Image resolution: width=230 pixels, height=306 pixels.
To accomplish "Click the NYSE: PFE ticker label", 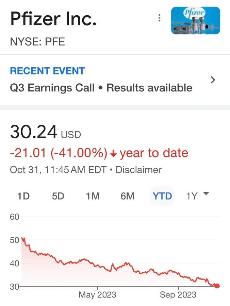I will tap(37, 41).
